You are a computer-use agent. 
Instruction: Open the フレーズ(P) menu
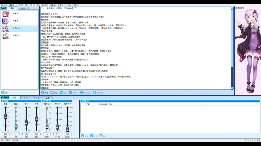pyautogui.click(x=45, y=5)
